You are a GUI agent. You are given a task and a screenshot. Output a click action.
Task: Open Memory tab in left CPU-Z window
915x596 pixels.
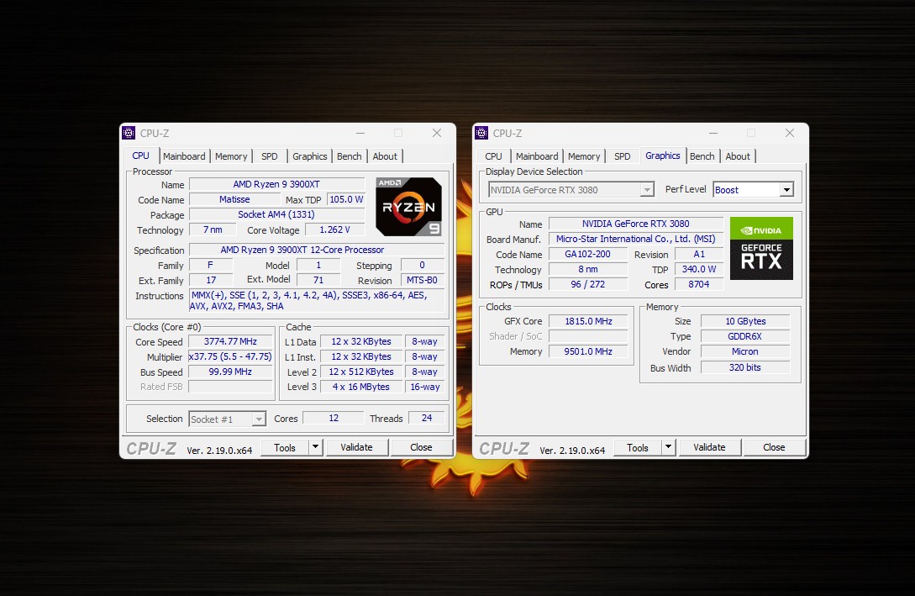tap(231, 156)
